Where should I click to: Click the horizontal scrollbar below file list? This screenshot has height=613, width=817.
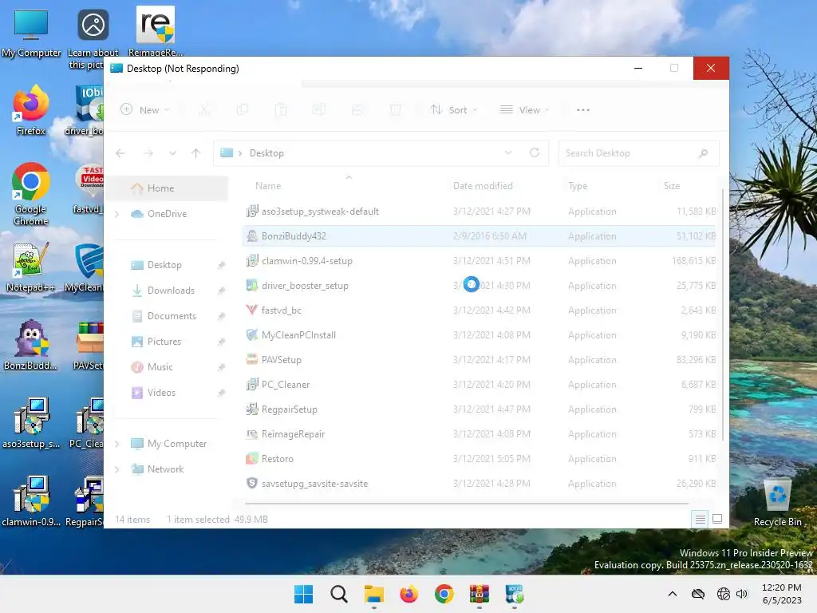[466, 504]
